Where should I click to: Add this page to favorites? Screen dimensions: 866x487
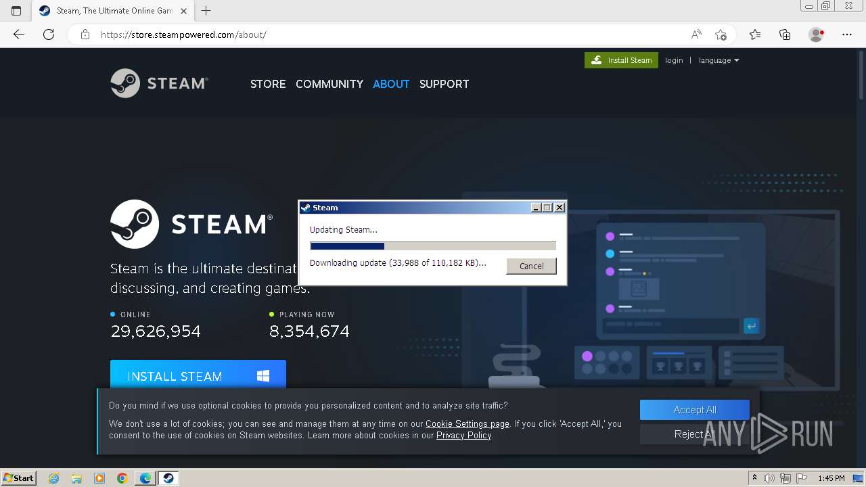(721, 34)
